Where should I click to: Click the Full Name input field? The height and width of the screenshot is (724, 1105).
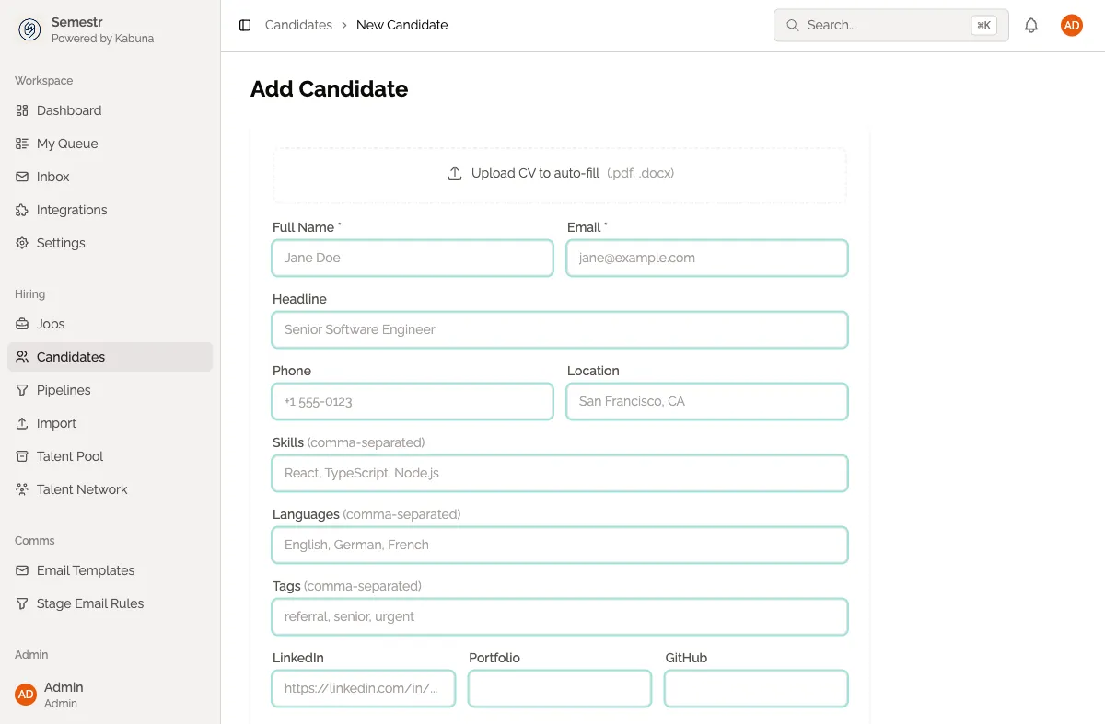click(x=412, y=258)
